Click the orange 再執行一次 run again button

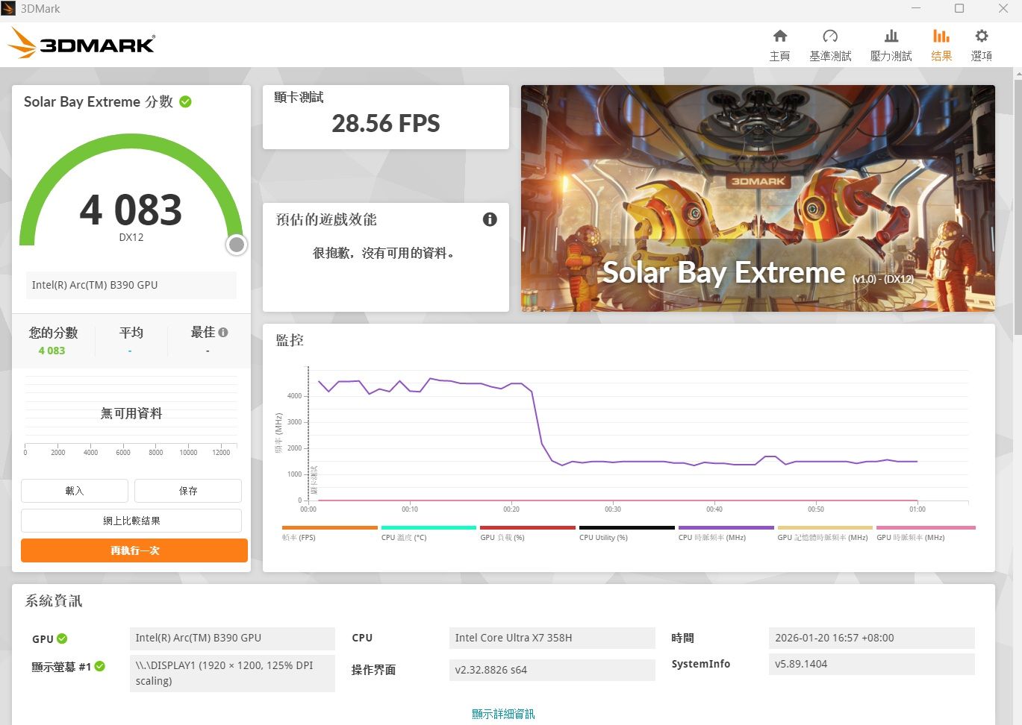tap(134, 550)
